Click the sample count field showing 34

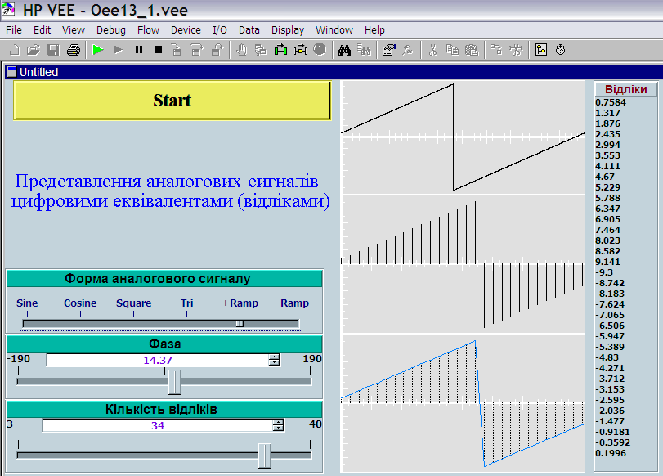point(158,425)
